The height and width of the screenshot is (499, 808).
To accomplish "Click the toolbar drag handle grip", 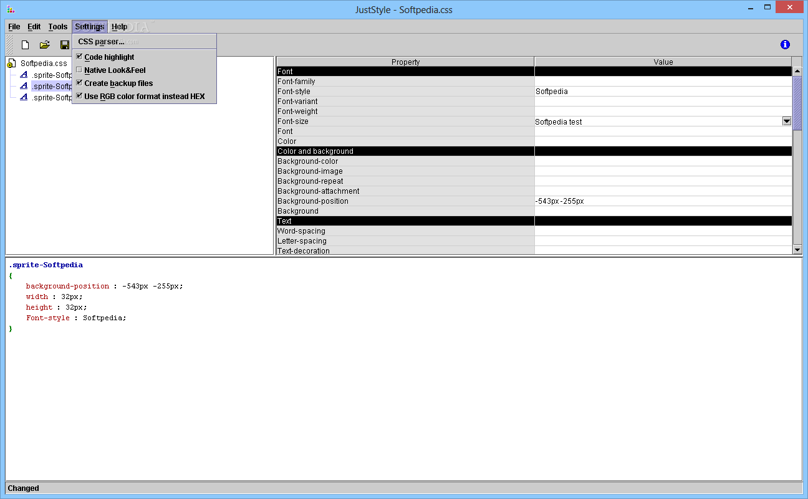I will coord(9,45).
